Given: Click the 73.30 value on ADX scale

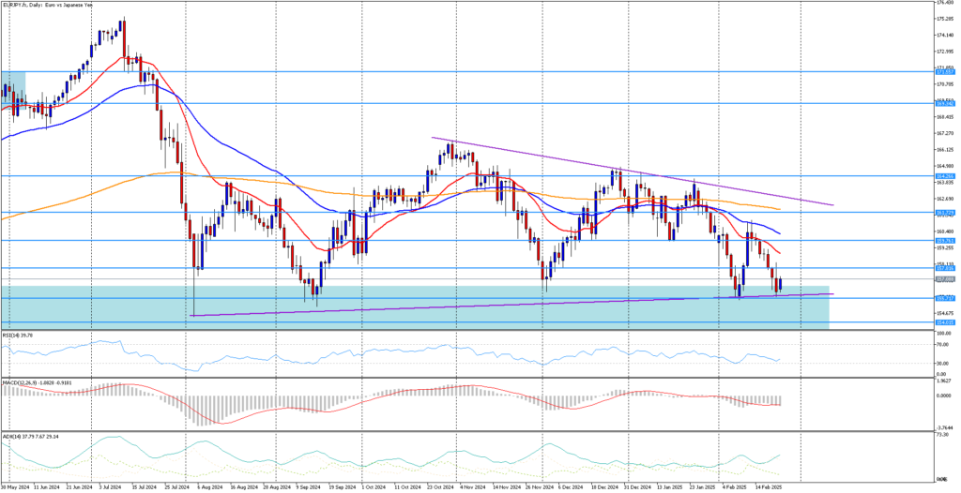Looking at the screenshot, I should [942, 436].
